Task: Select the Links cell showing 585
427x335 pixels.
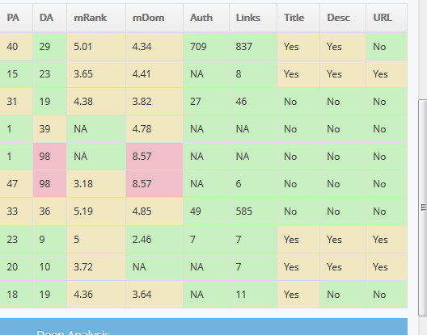Action: 253,211
